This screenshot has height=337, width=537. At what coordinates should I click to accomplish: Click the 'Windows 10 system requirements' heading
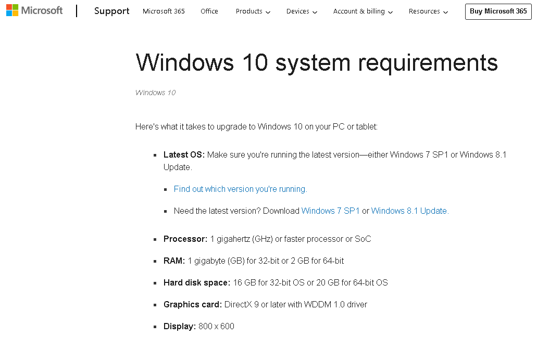(317, 63)
